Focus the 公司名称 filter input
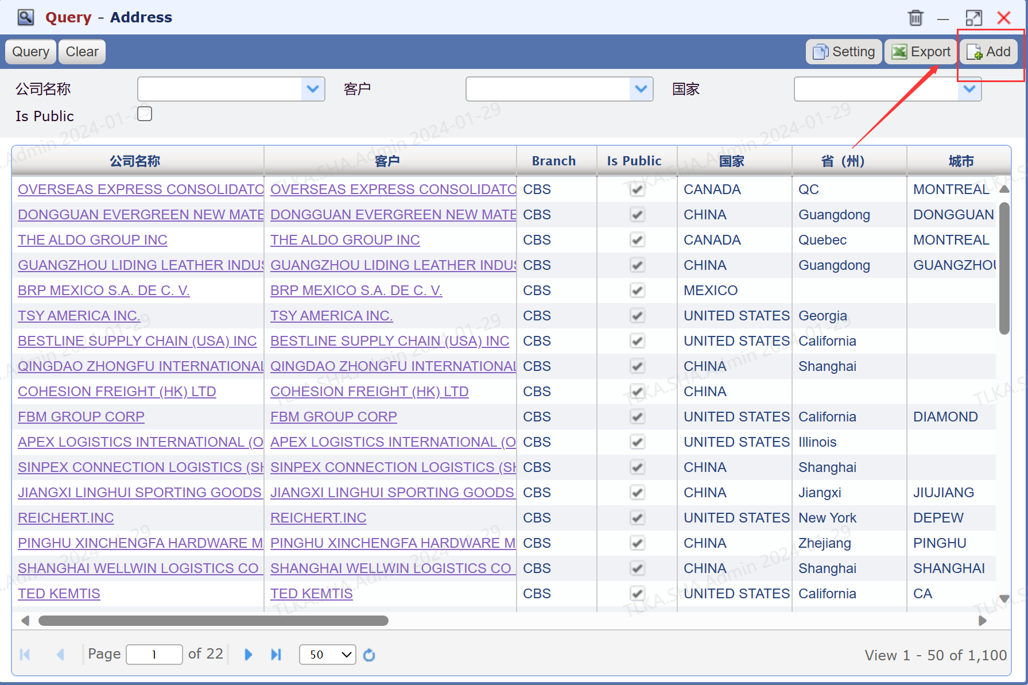Viewport: 1028px width, 685px height. pyautogui.click(x=220, y=89)
